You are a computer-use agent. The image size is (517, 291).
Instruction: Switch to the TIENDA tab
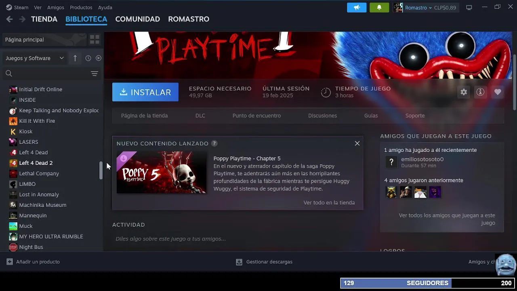coord(44,19)
